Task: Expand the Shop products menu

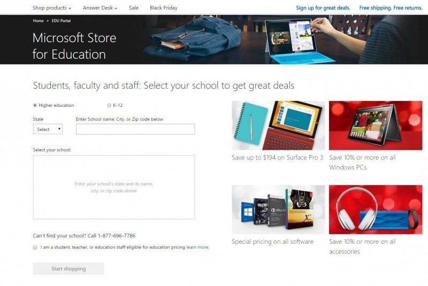Action: (x=52, y=8)
